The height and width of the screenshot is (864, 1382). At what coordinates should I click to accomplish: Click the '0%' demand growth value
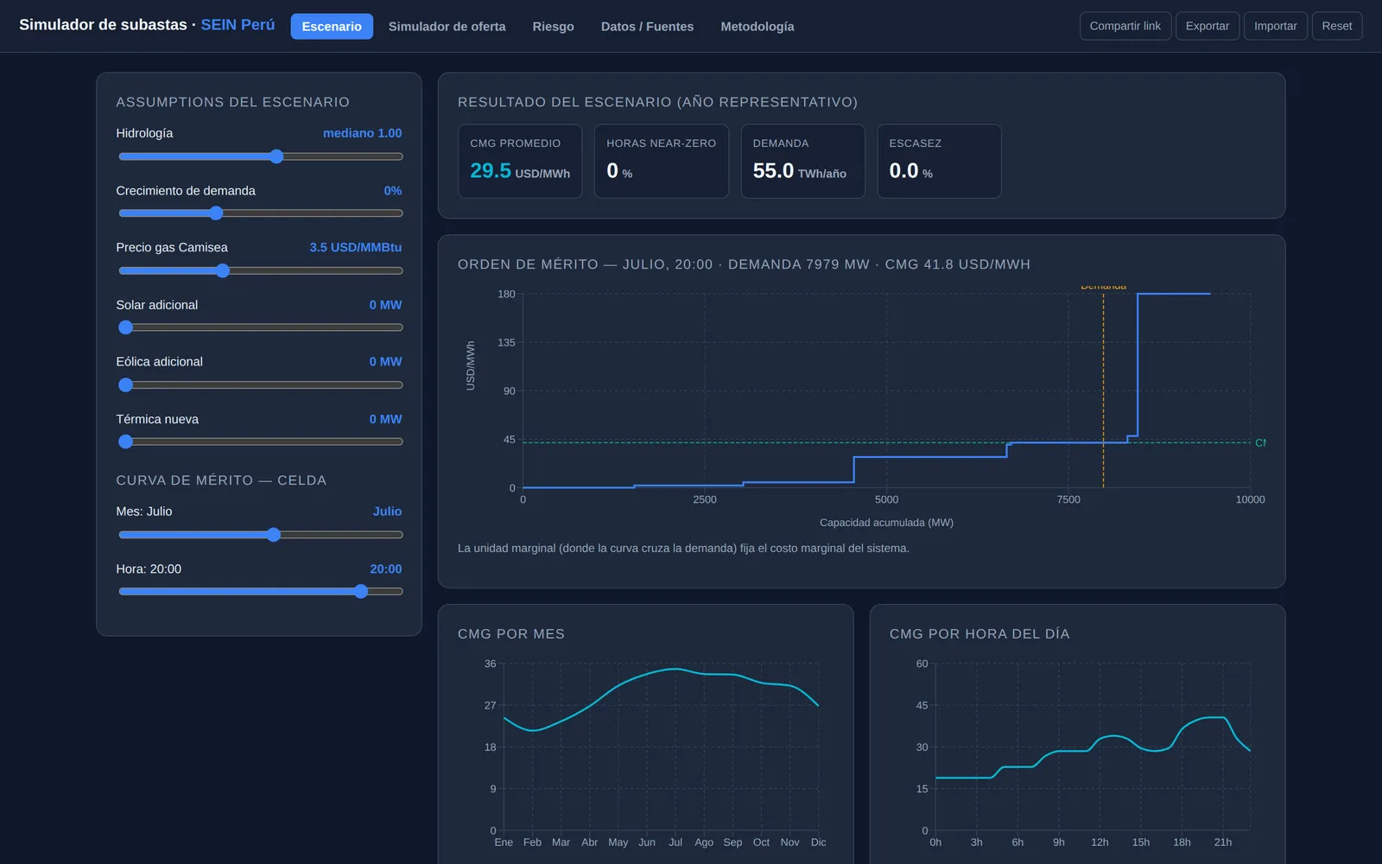click(x=393, y=191)
